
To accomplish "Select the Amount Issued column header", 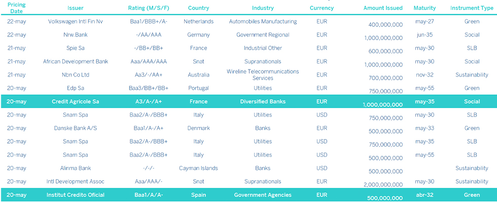I will (x=383, y=8).
